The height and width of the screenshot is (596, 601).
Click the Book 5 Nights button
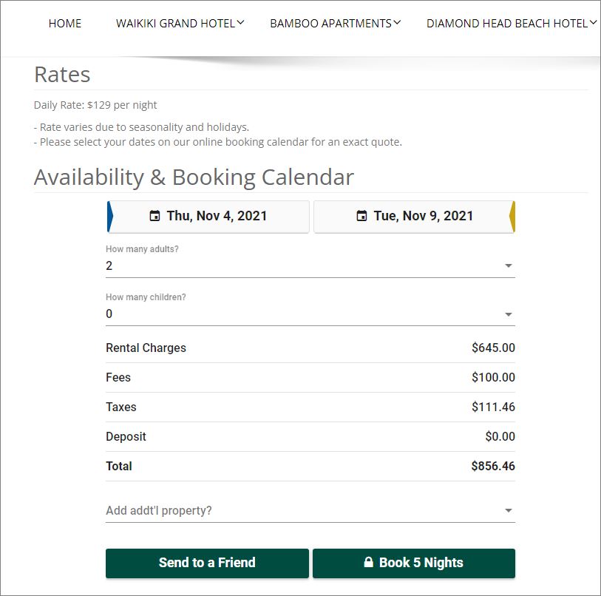tap(414, 563)
